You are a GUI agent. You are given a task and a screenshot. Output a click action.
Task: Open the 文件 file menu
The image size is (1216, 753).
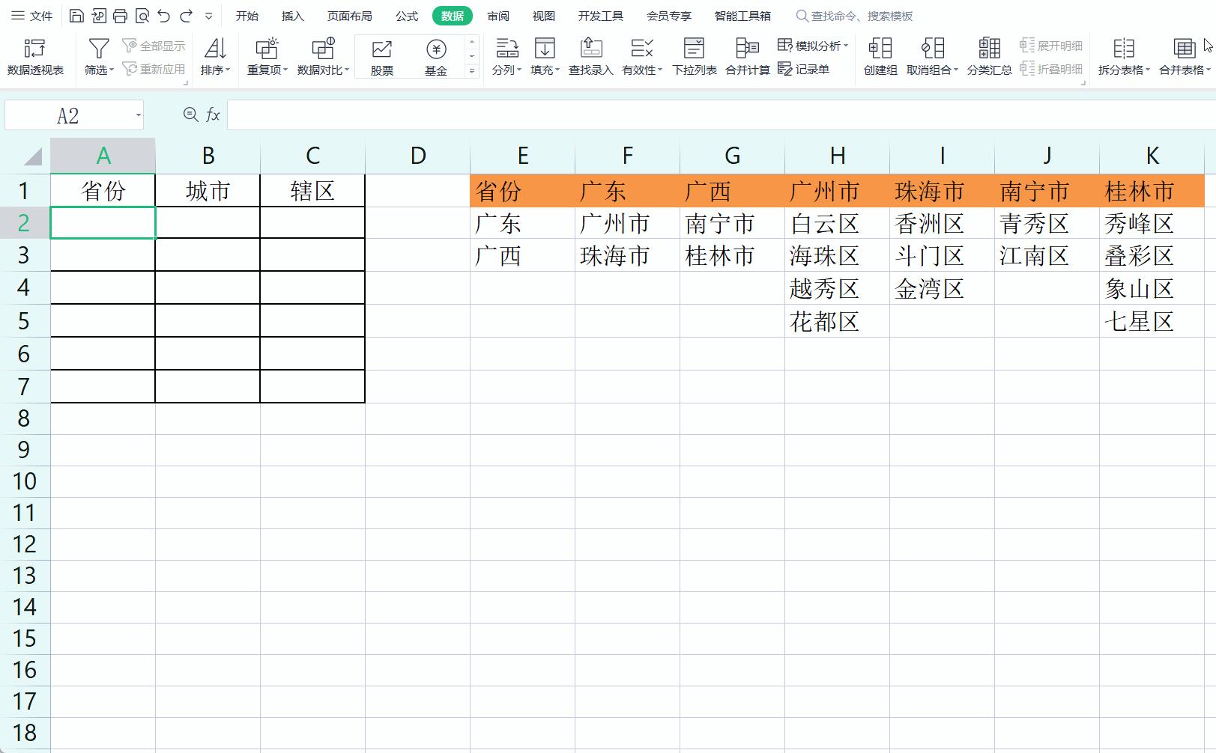coord(32,16)
